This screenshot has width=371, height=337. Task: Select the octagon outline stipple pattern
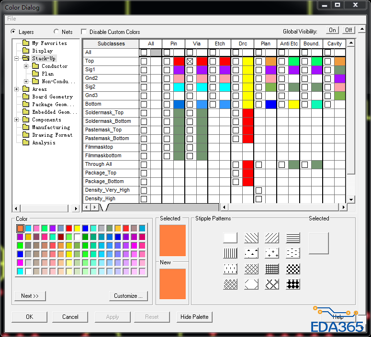tap(251, 284)
